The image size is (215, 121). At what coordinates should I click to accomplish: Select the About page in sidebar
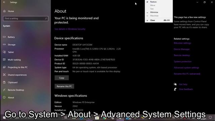coord(8,97)
